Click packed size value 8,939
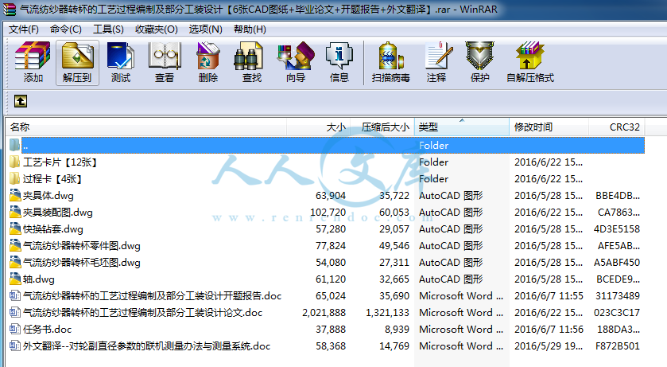Viewport: 667px width, 367px height. click(x=397, y=329)
